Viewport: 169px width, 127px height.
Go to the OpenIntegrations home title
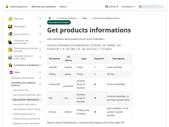(19, 7)
